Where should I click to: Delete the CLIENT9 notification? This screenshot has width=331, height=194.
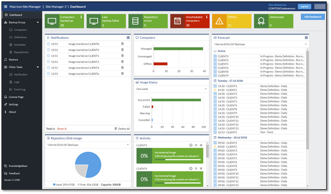[123, 50]
